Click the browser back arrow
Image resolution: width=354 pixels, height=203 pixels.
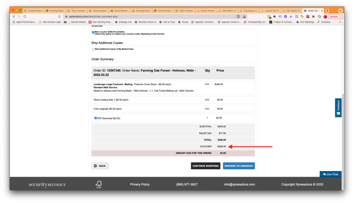point(13,17)
